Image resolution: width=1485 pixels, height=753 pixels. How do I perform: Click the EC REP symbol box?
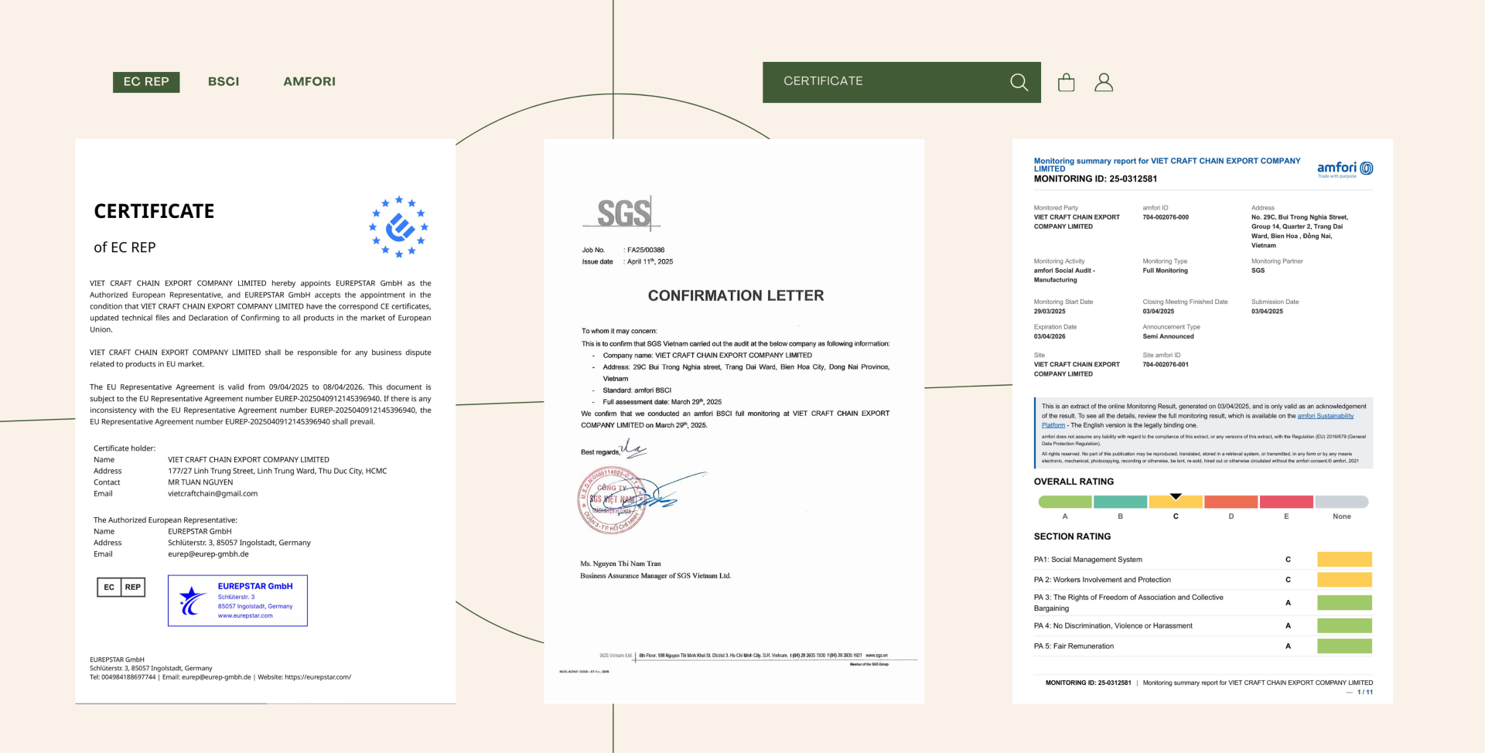click(x=121, y=587)
